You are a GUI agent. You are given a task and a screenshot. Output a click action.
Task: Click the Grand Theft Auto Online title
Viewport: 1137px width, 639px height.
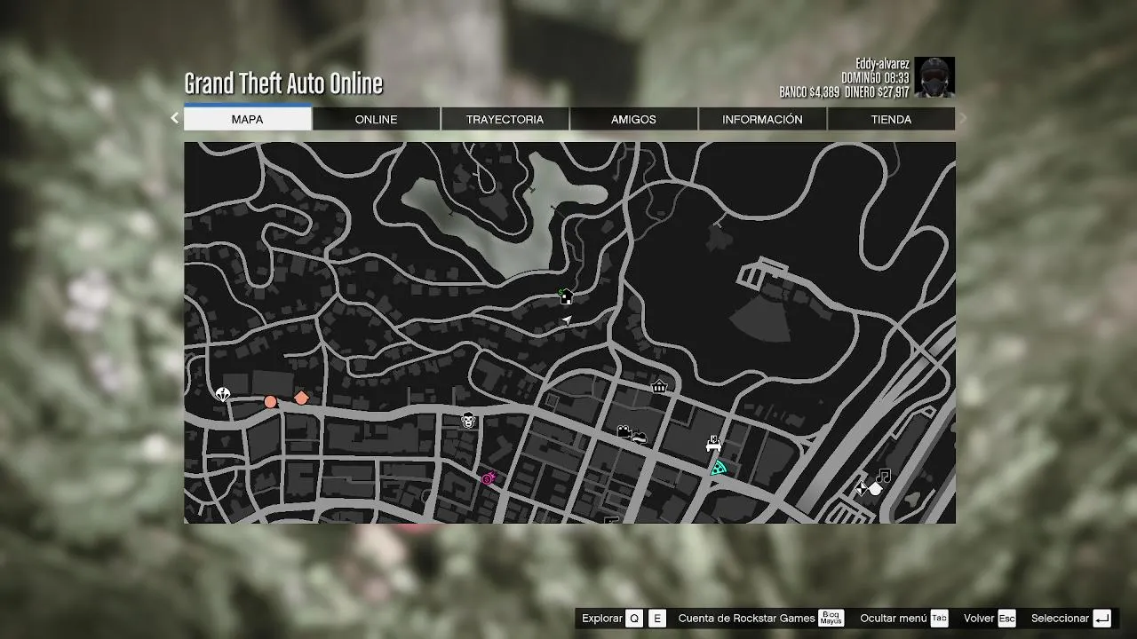(283, 83)
